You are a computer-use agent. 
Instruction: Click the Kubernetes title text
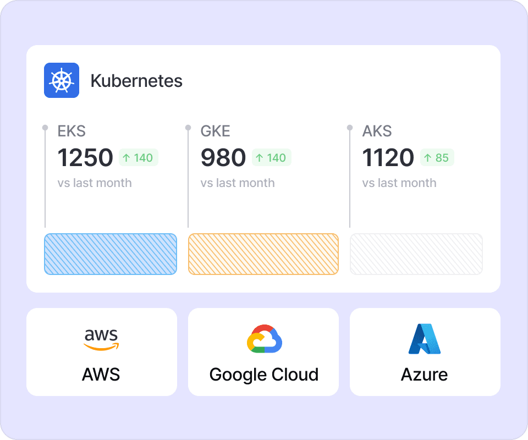(x=136, y=81)
